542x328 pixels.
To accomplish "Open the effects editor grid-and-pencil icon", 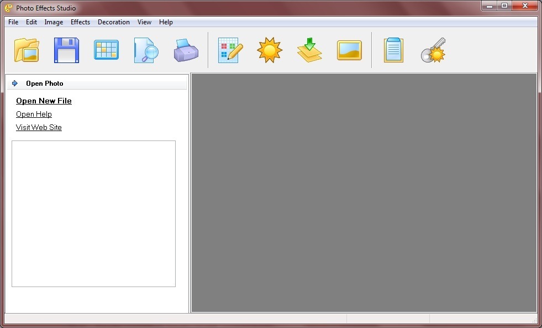I will (x=229, y=50).
